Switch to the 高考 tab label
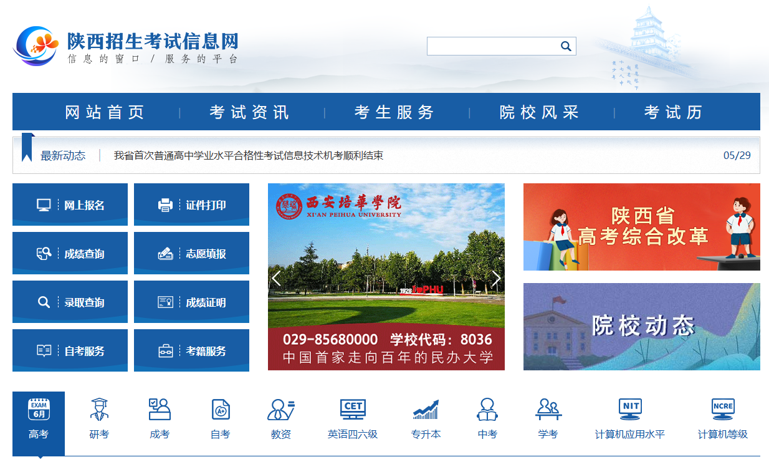Image resolution: width=769 pixels, height=462 pixels. [x=39, y=435]
